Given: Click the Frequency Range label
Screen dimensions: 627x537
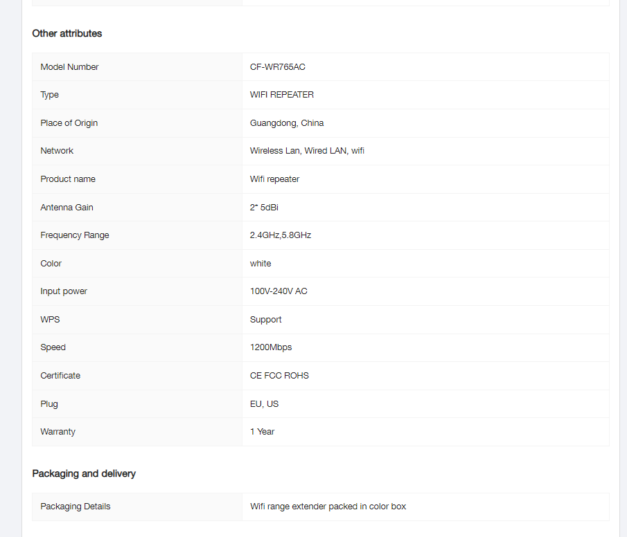Looking at the screenshot, I should point(74,235).
